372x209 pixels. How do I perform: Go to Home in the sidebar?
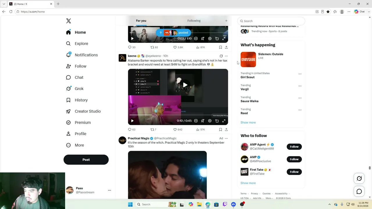[76, 32]
